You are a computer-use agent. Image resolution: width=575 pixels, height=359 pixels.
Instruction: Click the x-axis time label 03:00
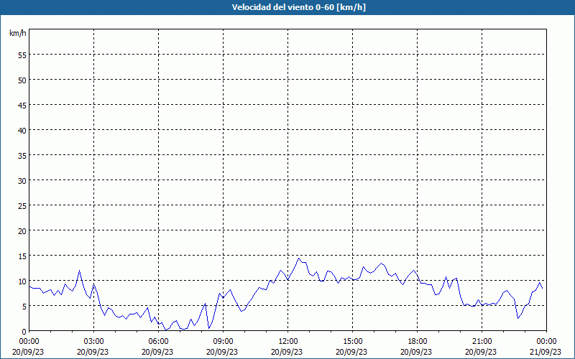click(94, 342)
